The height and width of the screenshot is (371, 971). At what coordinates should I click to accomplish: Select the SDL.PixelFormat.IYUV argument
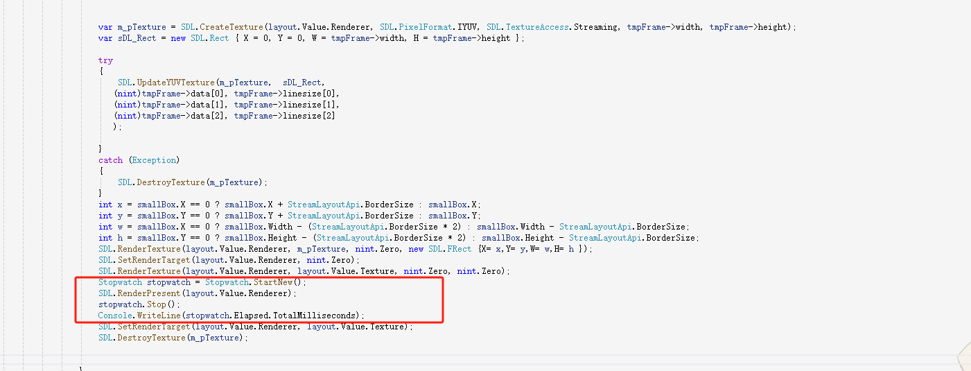point(429,27)
